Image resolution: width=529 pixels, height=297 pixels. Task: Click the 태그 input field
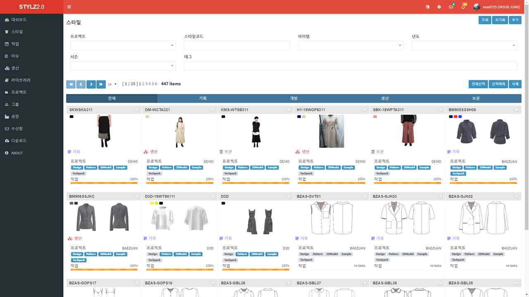click(350, 66)
